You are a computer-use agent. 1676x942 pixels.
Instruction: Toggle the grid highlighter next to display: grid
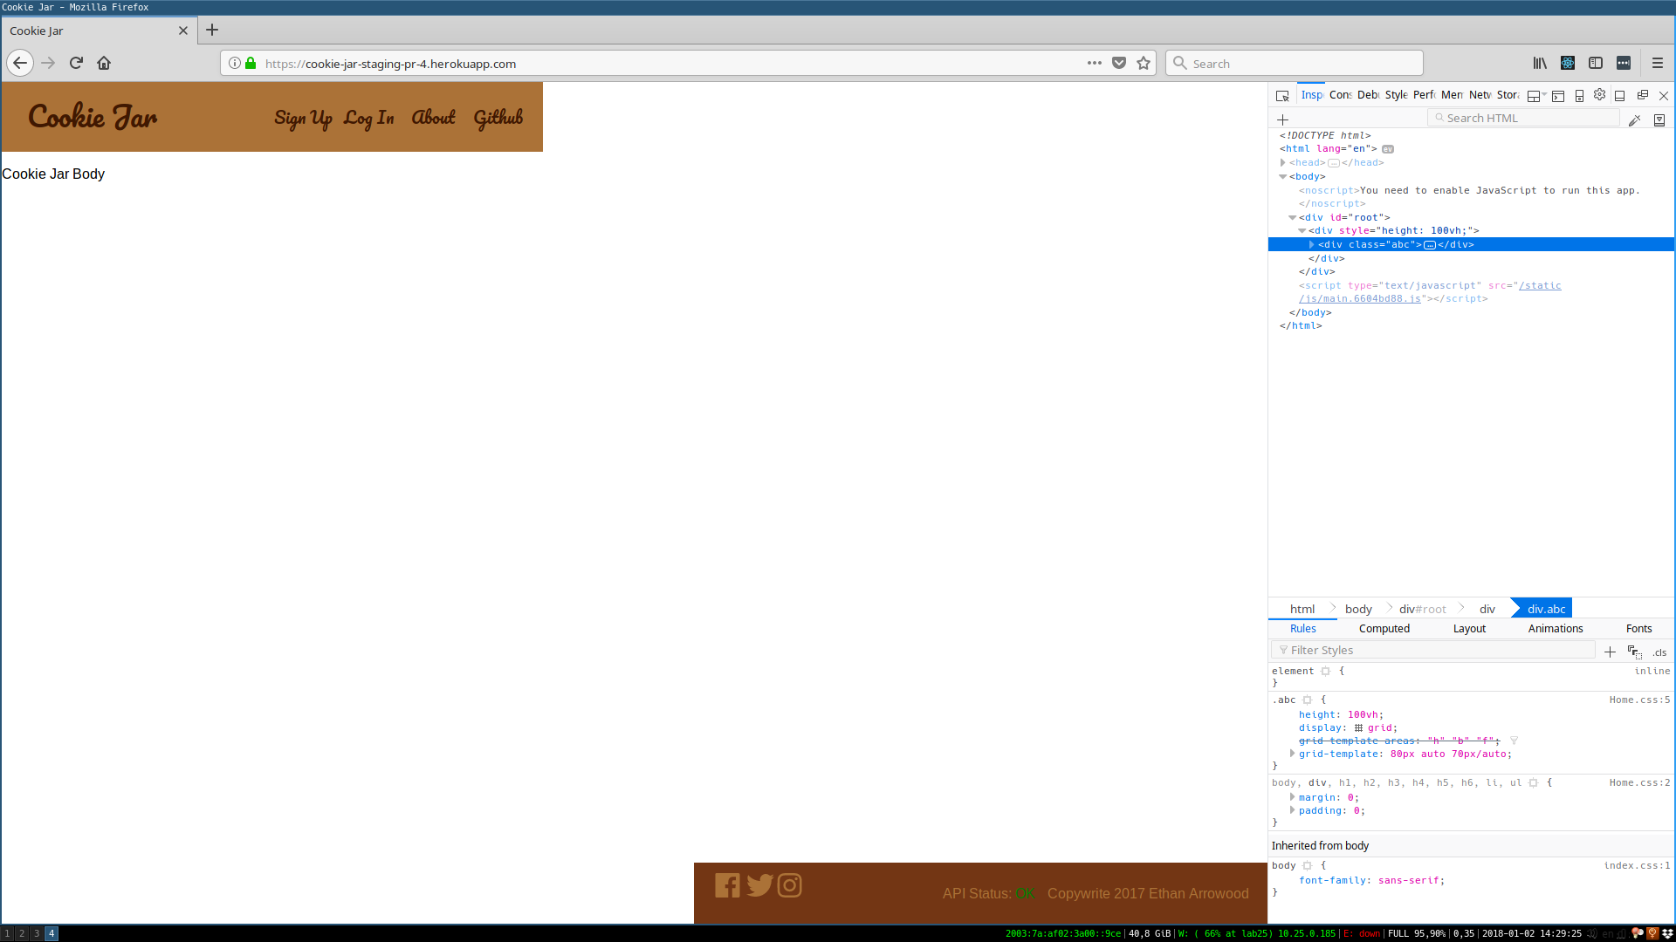[x=1358, y=727]
